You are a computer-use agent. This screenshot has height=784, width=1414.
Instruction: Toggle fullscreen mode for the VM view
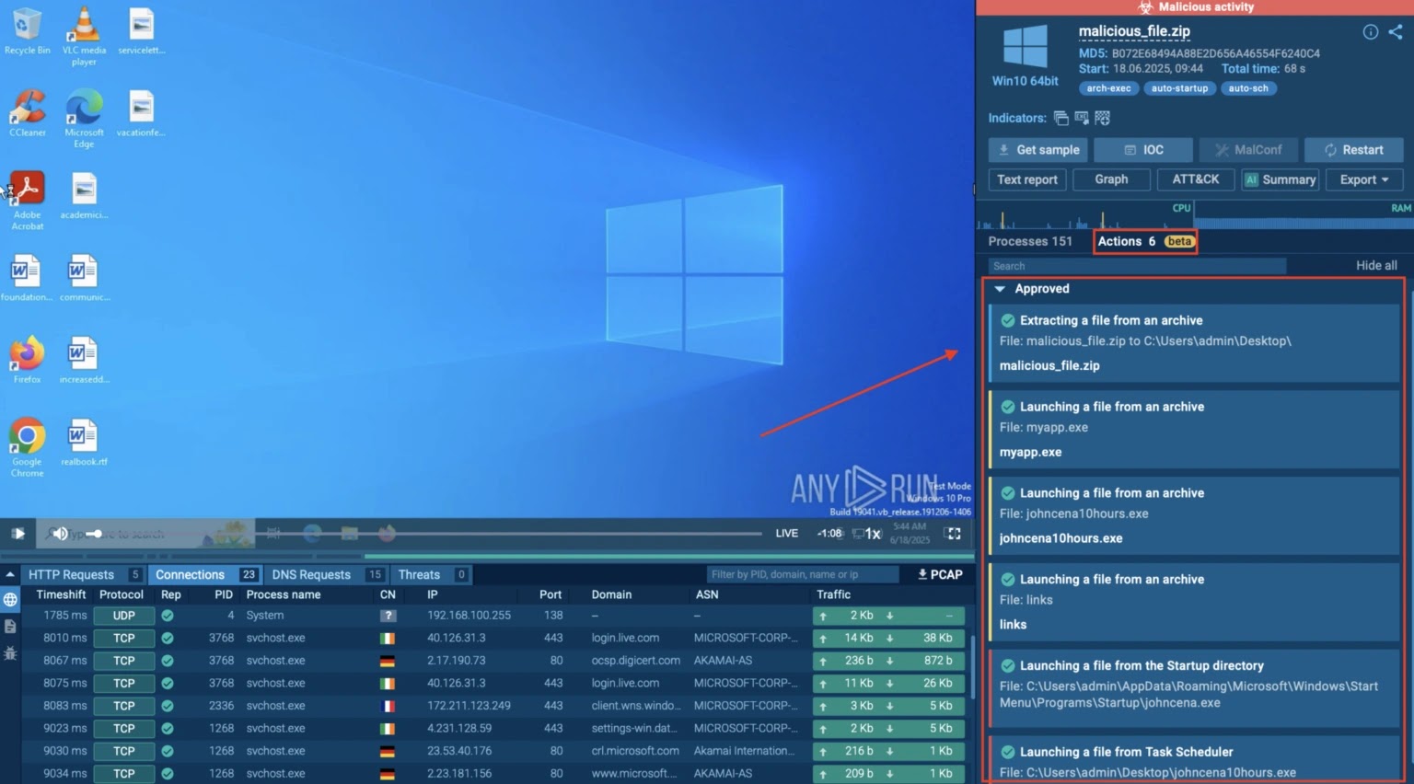(x=953, y=534)
